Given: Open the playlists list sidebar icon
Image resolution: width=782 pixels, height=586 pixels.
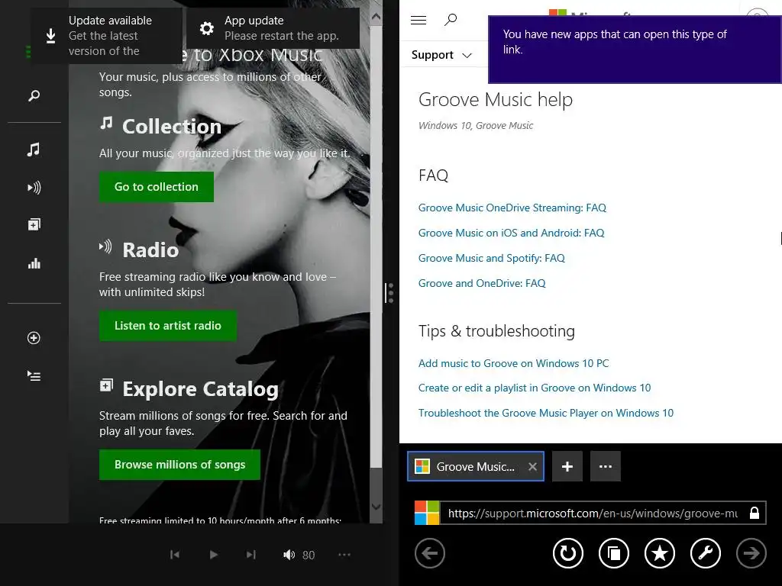Looking at the screenshot, I should pos(34,375).
